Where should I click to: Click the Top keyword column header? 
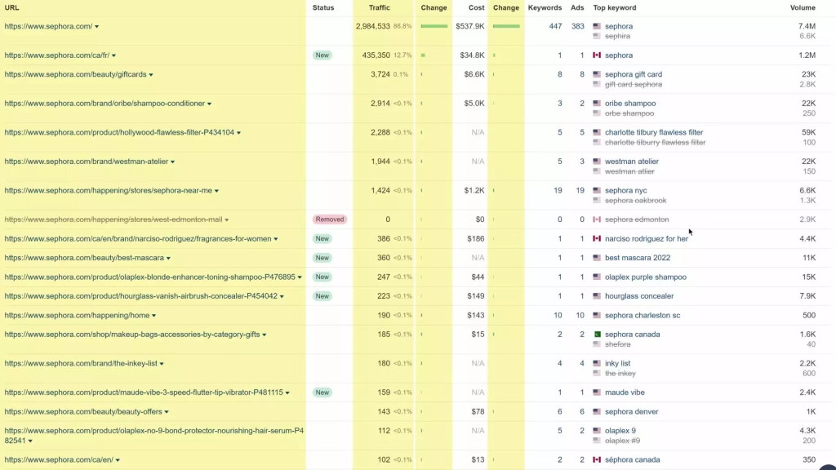614,7
